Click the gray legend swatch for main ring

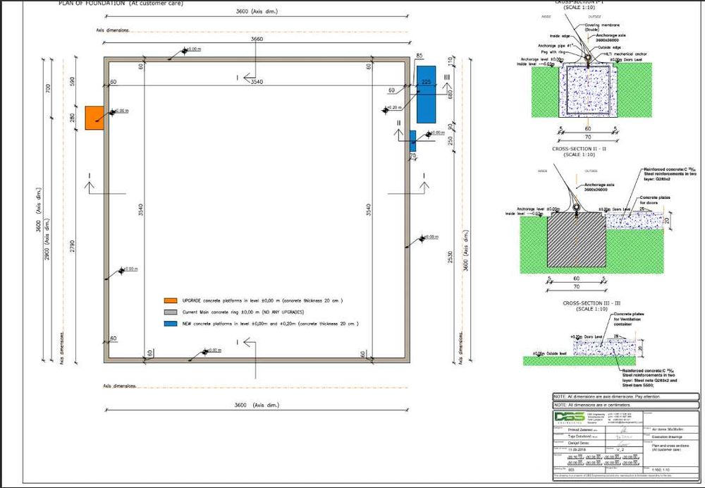[171, 312]
